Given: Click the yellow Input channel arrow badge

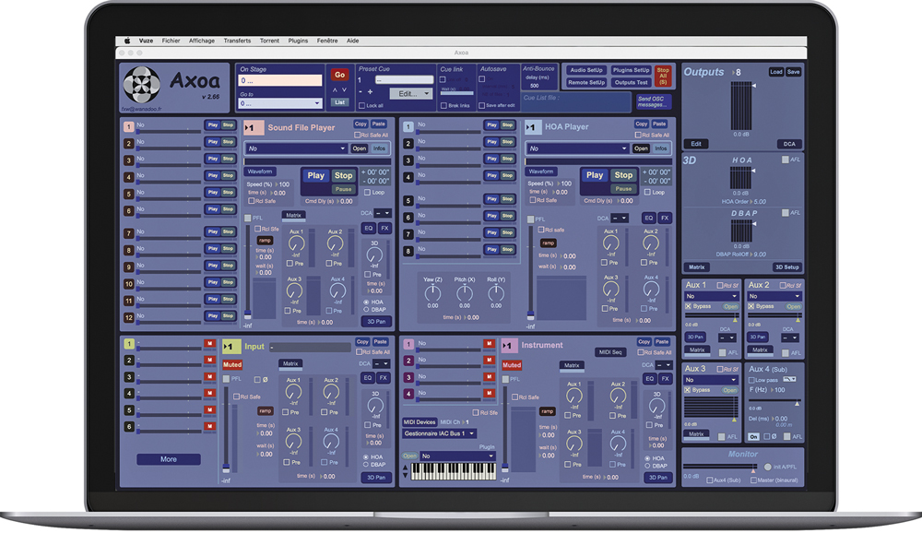Looking at the screenshot, I should point(230,347).
